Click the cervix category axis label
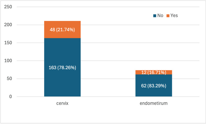 coord(62,103)
